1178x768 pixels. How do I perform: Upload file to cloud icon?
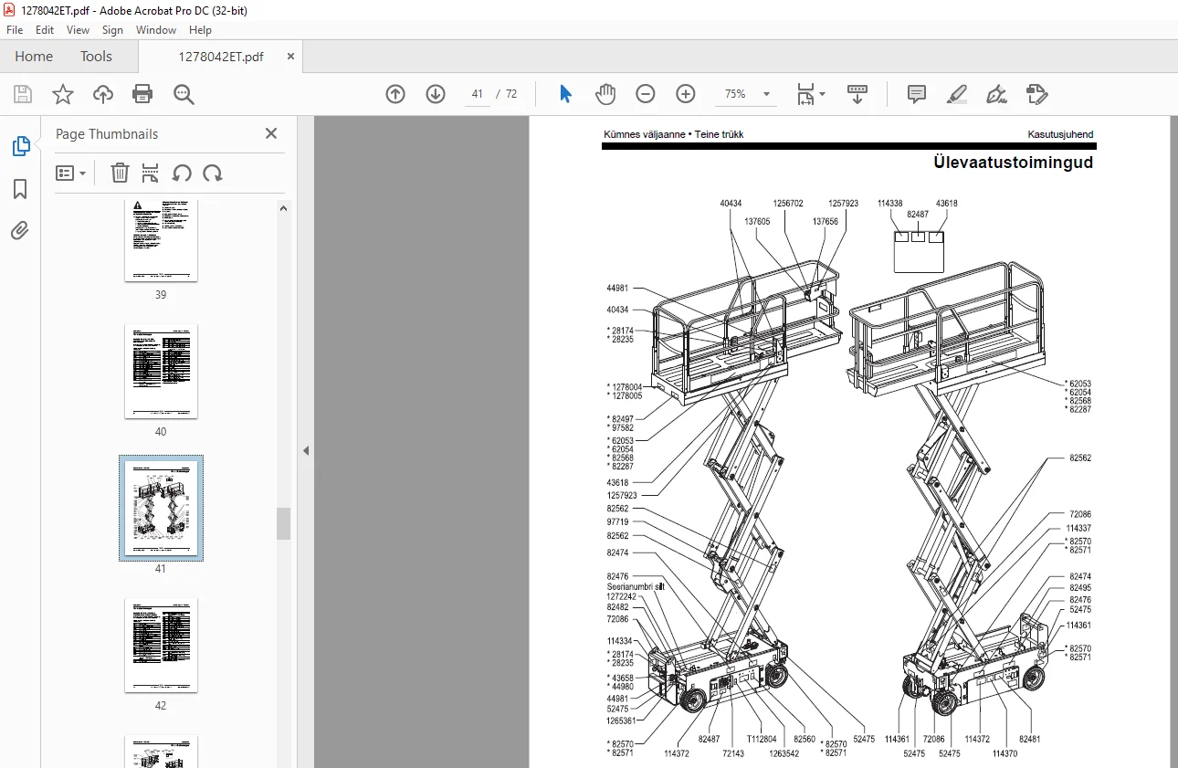point(103,94)
